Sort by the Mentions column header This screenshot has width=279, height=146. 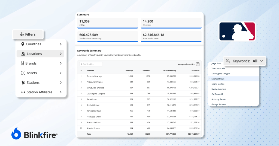pyautogui.click(x=146, y=71)
